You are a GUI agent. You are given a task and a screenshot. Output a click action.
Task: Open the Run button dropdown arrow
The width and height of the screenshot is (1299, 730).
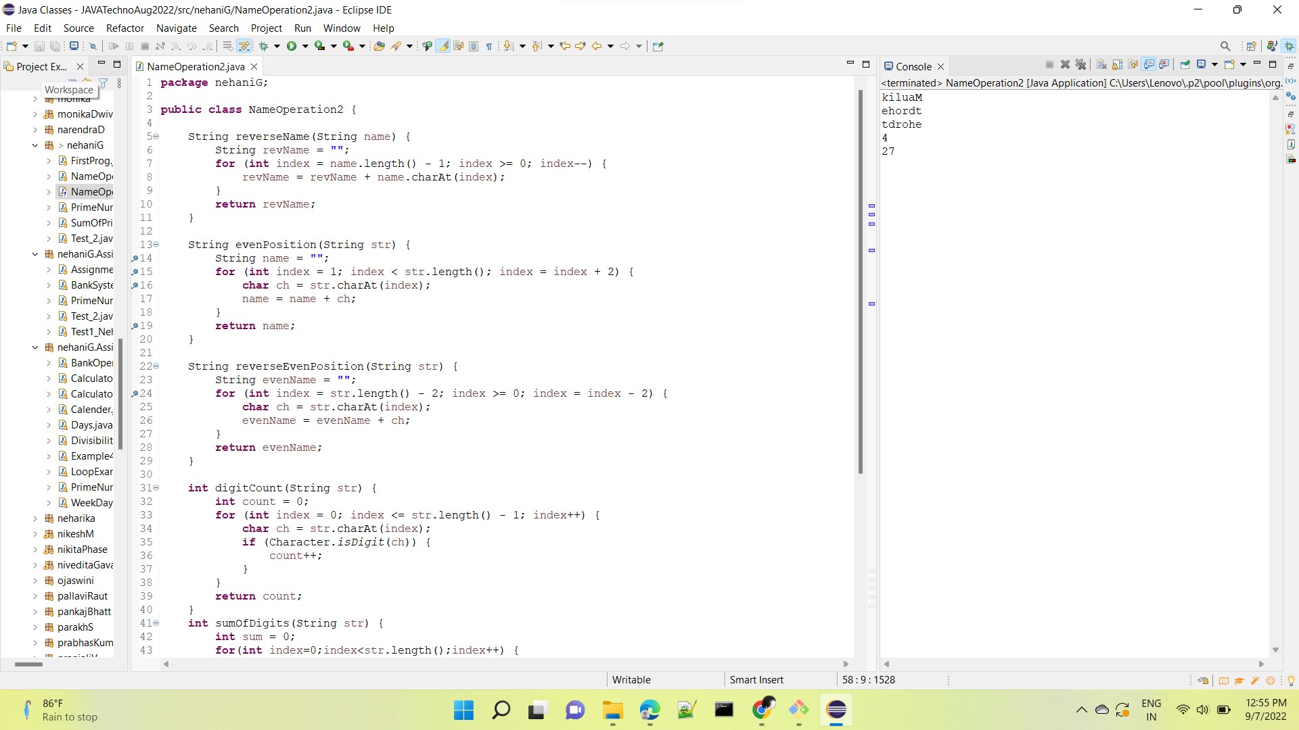[x=304, y=46]
